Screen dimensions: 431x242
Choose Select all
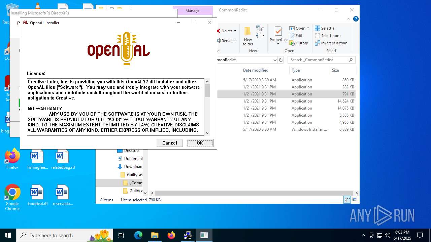(326, 28)
